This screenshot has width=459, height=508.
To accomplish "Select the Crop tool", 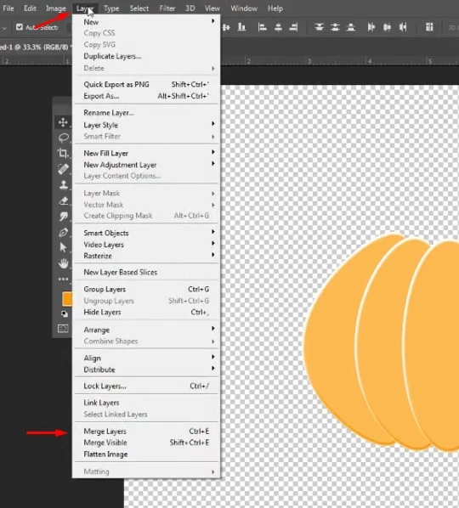I will point(63,153).
